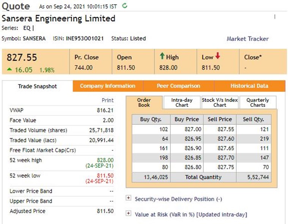
Task: Click the green refresh icon beside timestamp
Action: tap(125, 6)
